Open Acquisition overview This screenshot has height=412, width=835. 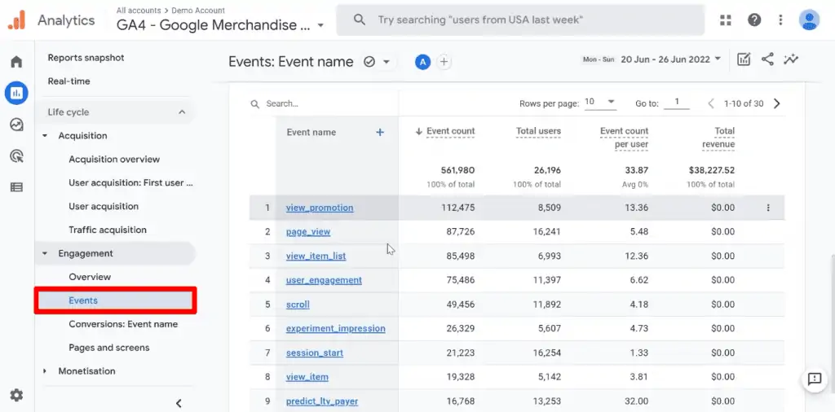pyautogui.click(x=114, y=159)
